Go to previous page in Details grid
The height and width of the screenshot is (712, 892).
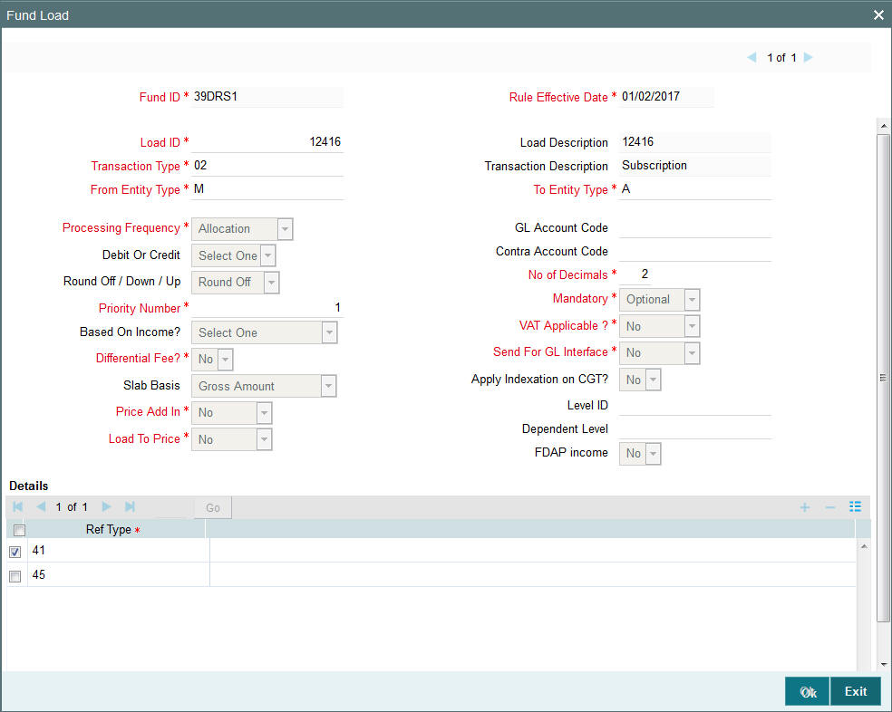pos(41,506)
